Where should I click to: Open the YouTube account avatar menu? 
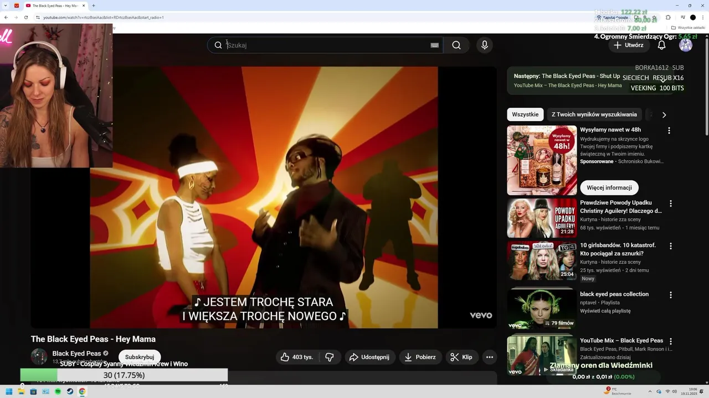click(x=686, y=45)
